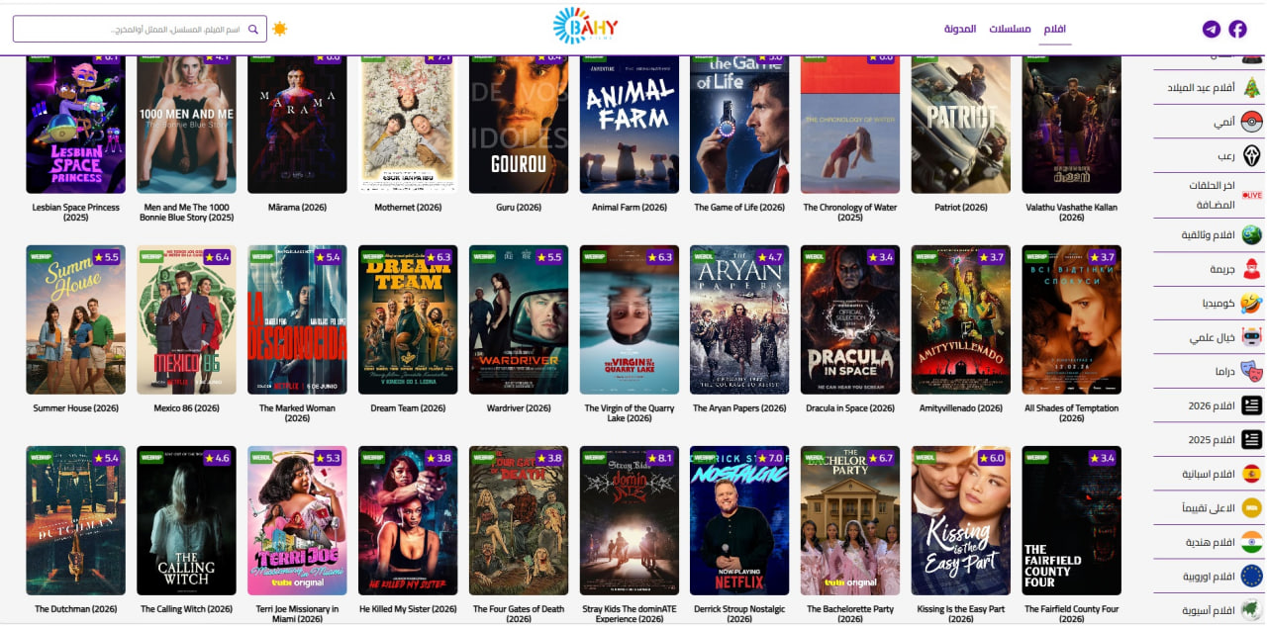Click the magnifier search icon
1267x626 pixels.
[253, 30]
